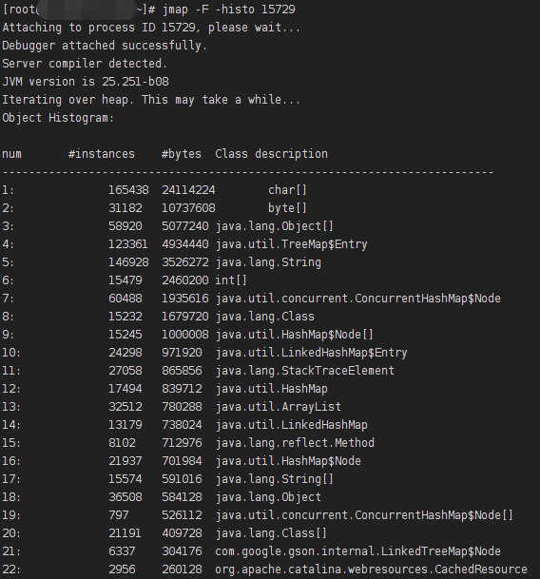
Task: Select the gson LinkedTreeMap$Node class name
Action: 357,551
